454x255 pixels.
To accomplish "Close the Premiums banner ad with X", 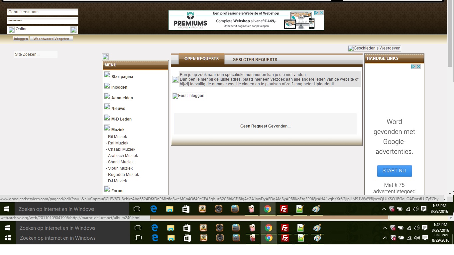I will click(x=321, y=13).
